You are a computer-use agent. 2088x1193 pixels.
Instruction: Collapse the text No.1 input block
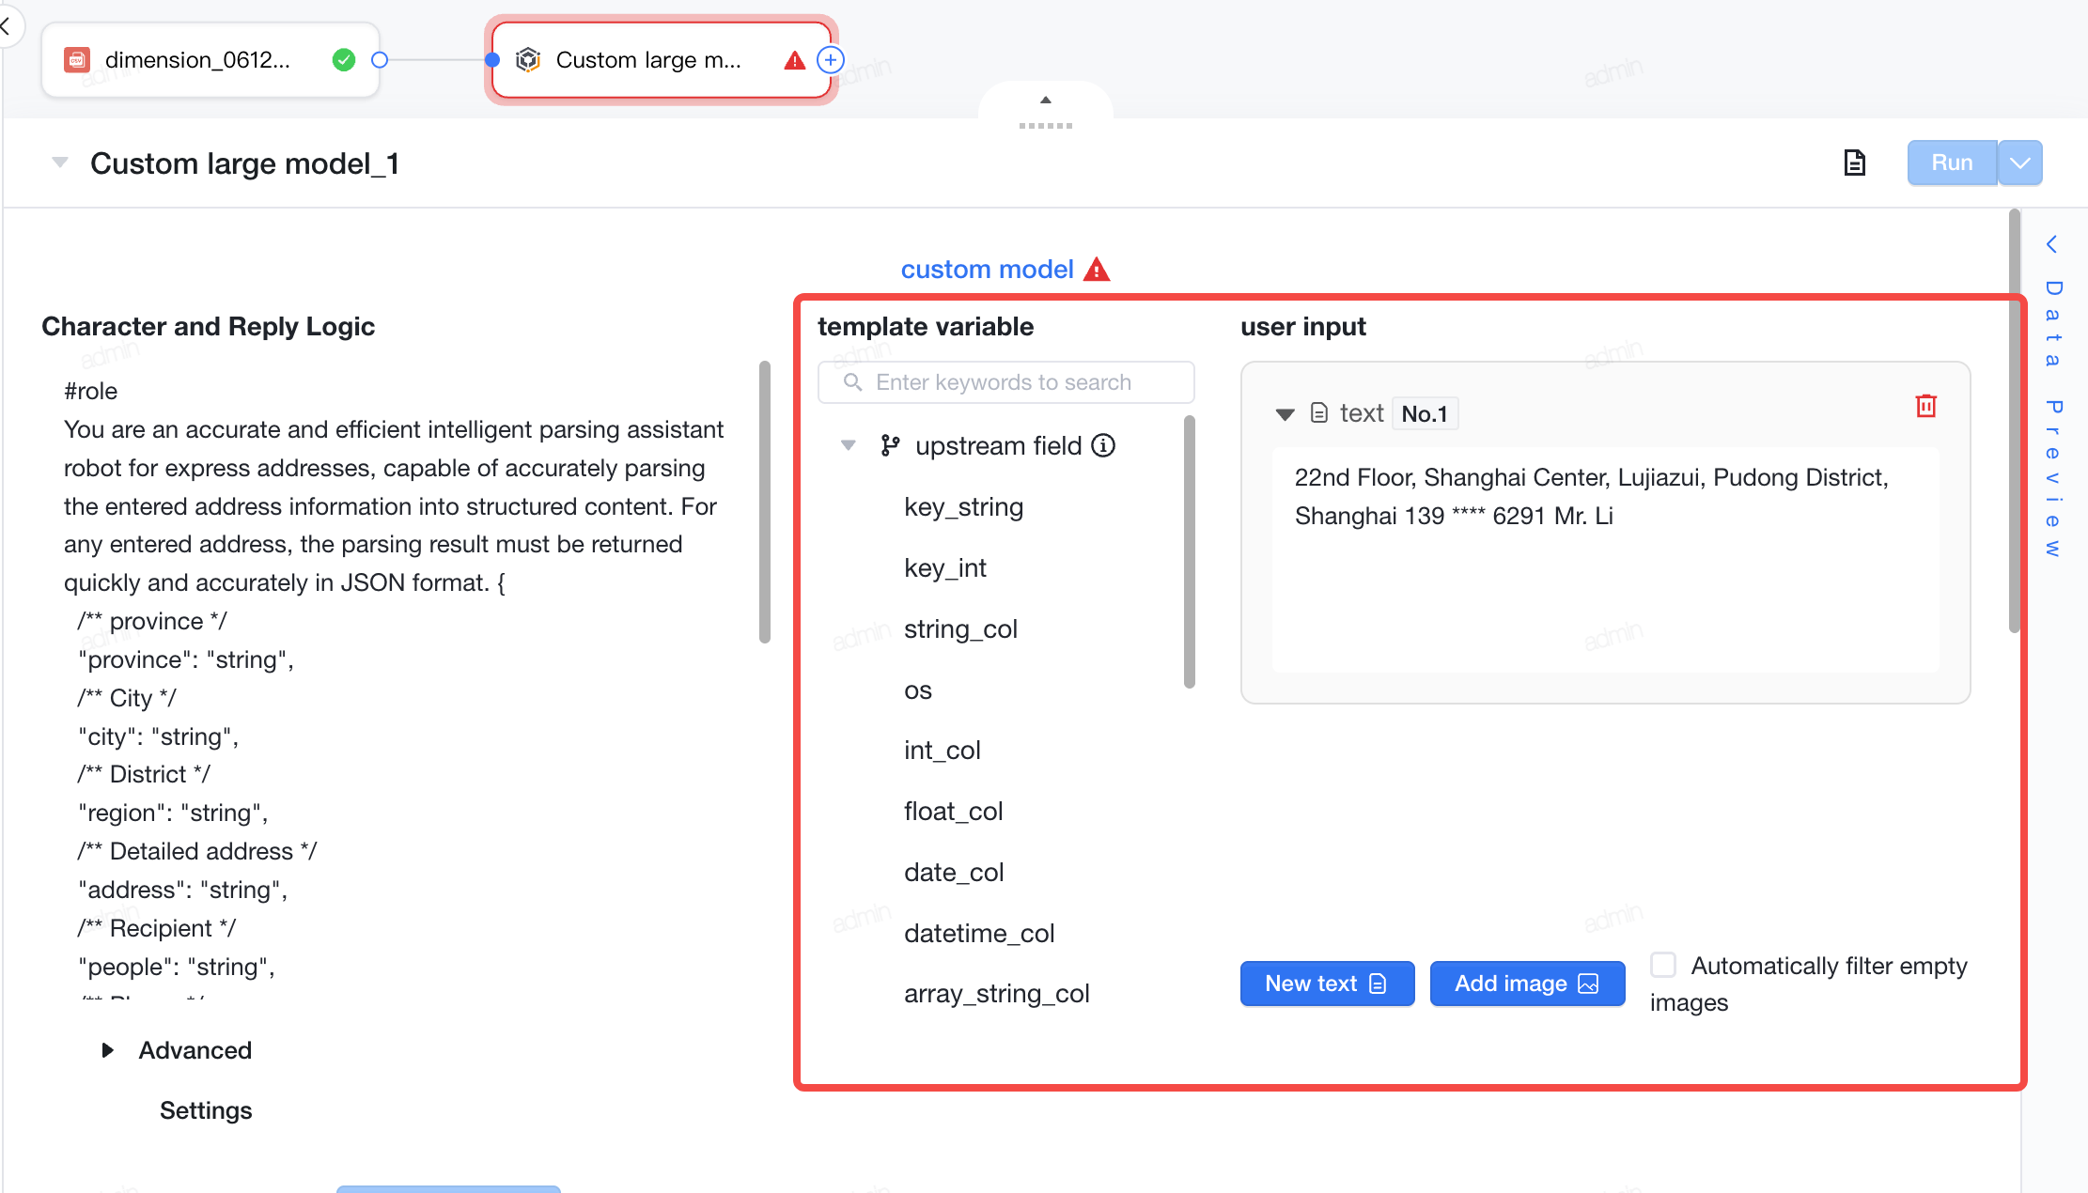click(1285, 413)
